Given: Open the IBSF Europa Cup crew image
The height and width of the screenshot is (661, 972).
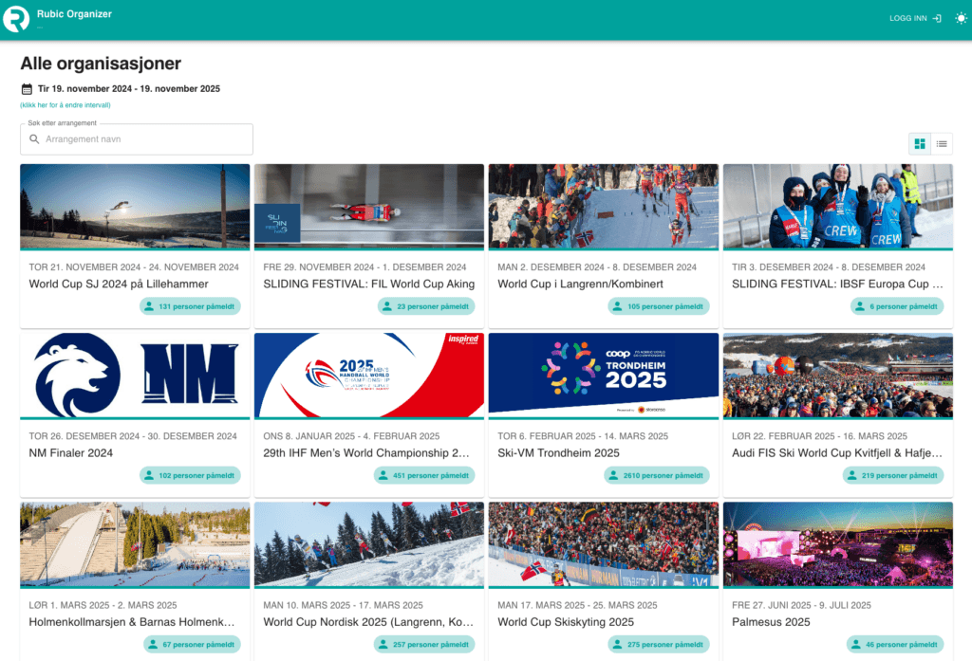Looking at the screenshot, I should [838, 207].
